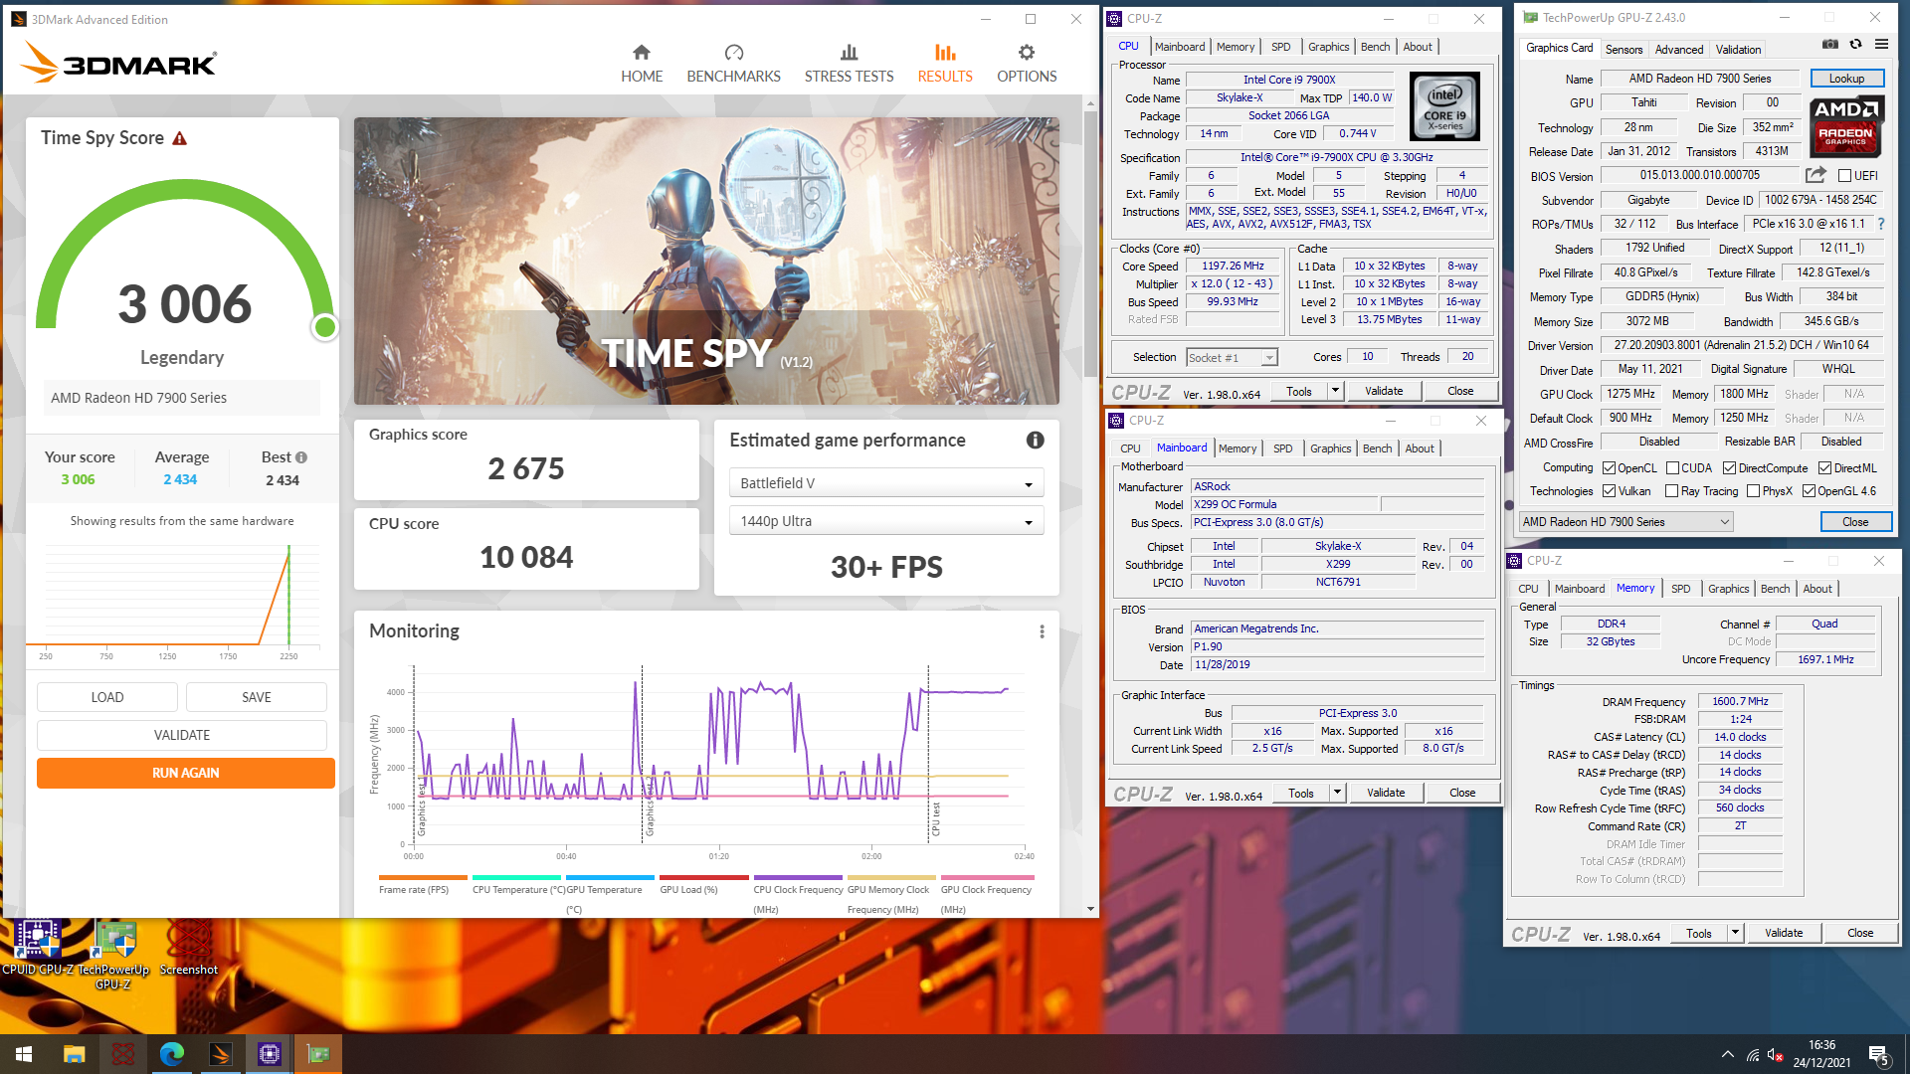Image resolution: width=1910 pixels, height=1074 pixels.
Task: Click the Intel Core i9 logo in CPU-Z
Action: pos(1444,106)
